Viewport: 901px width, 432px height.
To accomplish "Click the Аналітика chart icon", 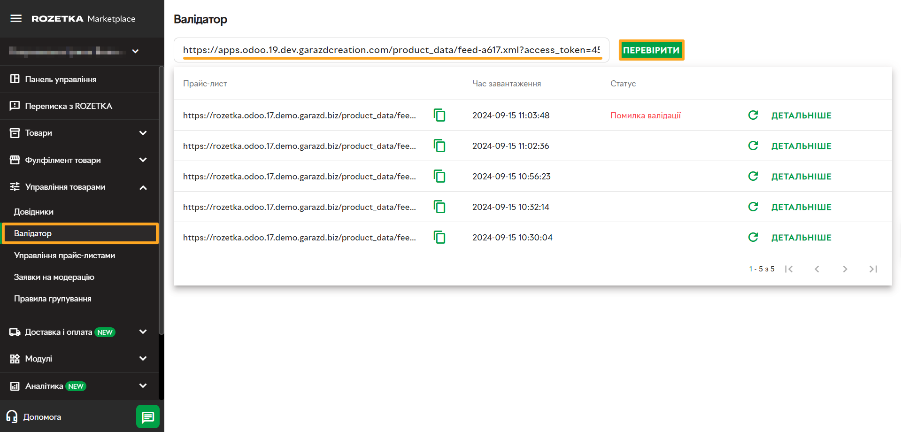I will [x=15, y=386].
